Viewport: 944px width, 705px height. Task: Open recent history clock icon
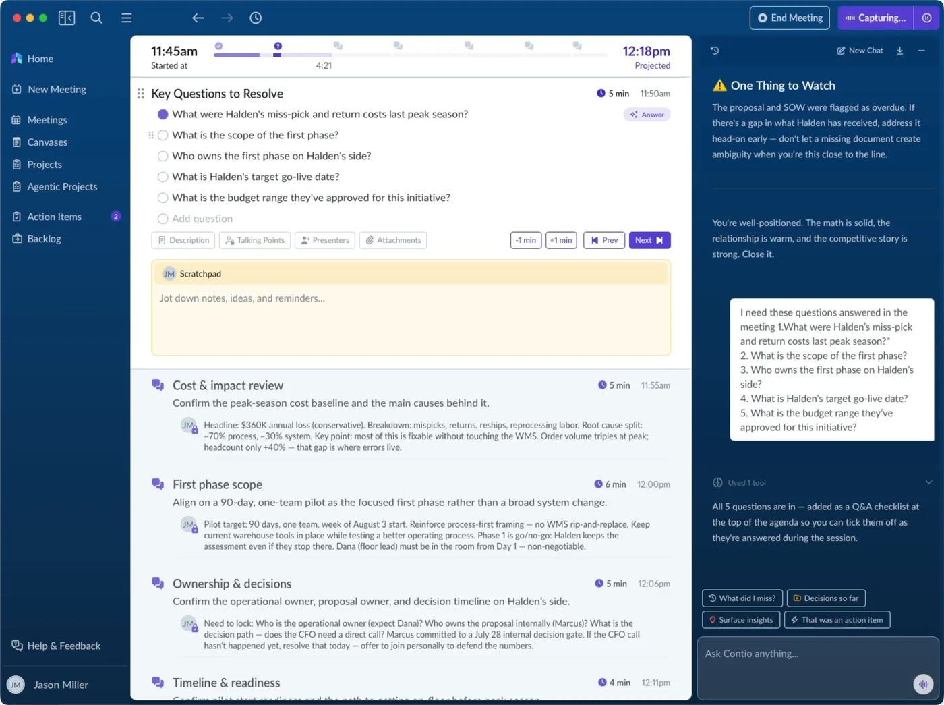pyautogui.click(x=256, y=18)
